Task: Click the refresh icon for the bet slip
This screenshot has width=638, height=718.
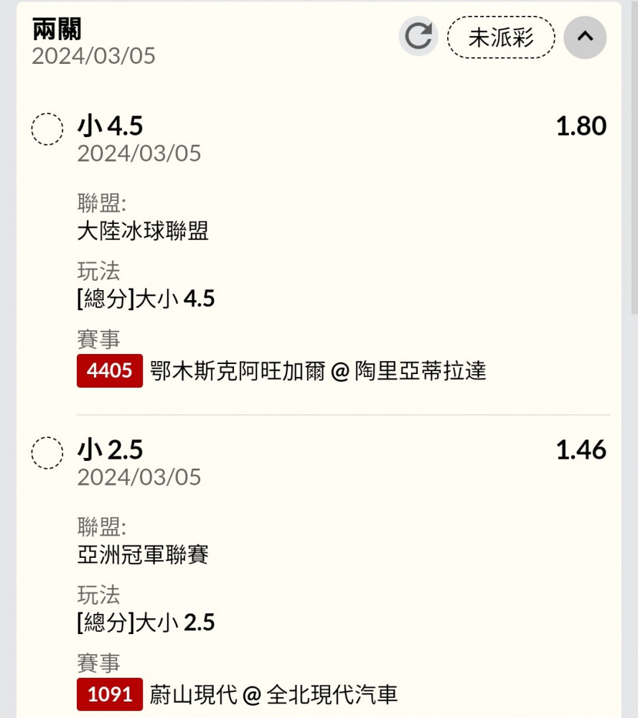Action: (418, 36)
